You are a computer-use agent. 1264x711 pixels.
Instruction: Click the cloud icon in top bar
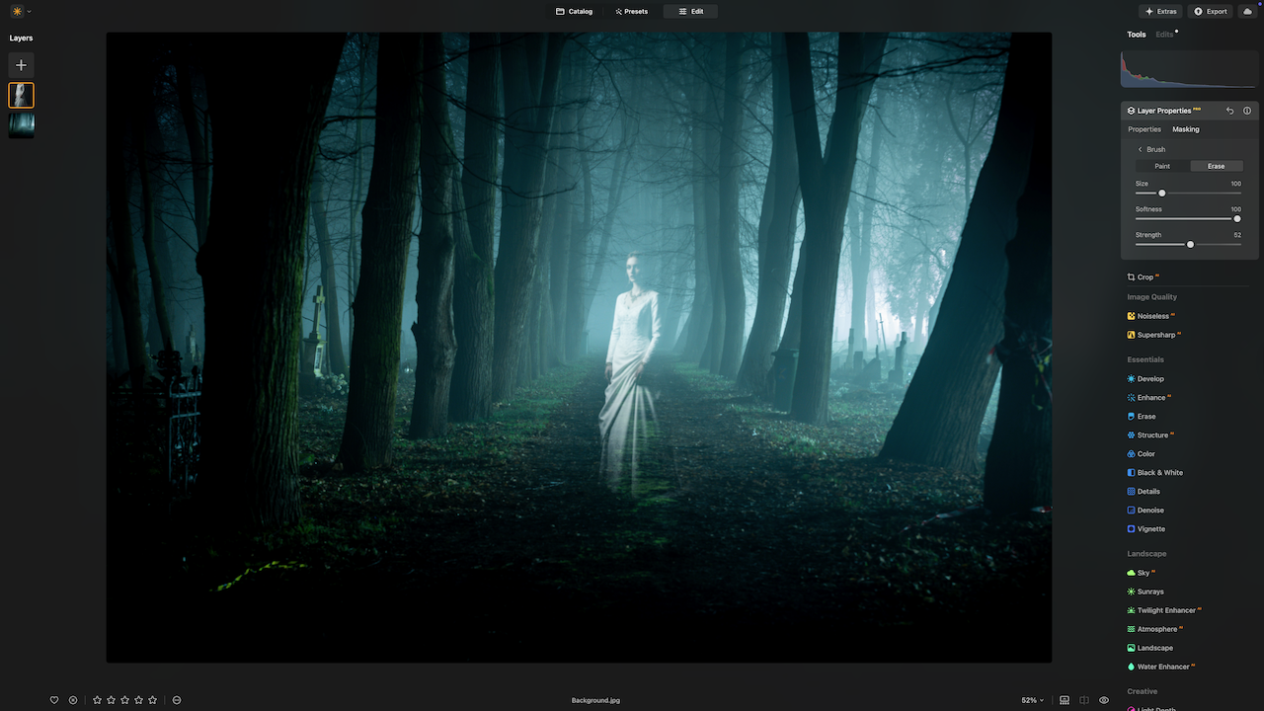click(x=1246, y=12)
